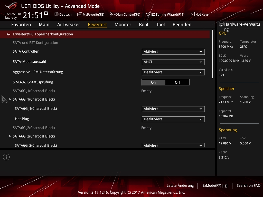
Task: Open SATA6G_1 port Aktiviert dropdown
Action: [173, 109]
